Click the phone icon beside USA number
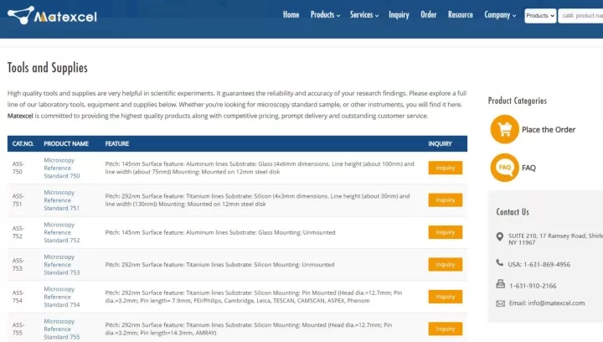The height and width of the screenshot is (342, 603). click(x=499, y=262)
